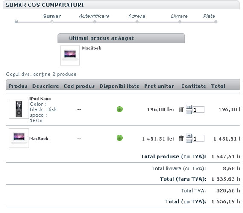The width and height of the screenshot is (243, 213).
Task: Open the iPod Nano product thumbnail
Action: (x=19, y=109)
